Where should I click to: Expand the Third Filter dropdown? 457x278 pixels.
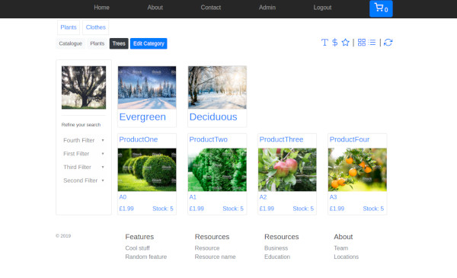[84, 168]
